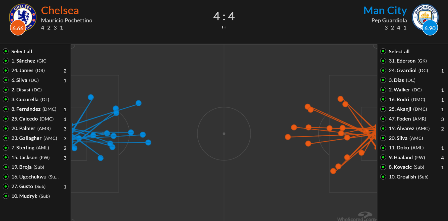Click a blue Chelsea shot marker on the pitch

click(91, 97)
